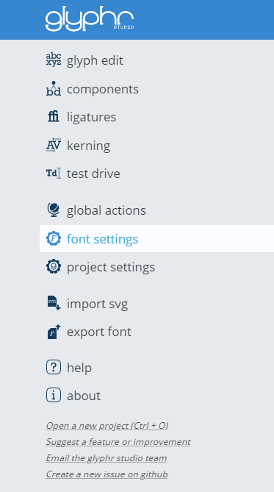Screen dimensions: 274x492
Task: Click the project settings gear icon
Action: click(54, 267)
